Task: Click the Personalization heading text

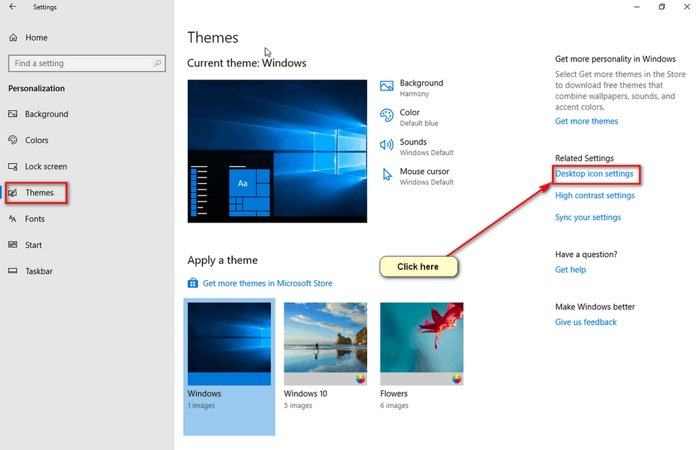Action: click(36, 88)
